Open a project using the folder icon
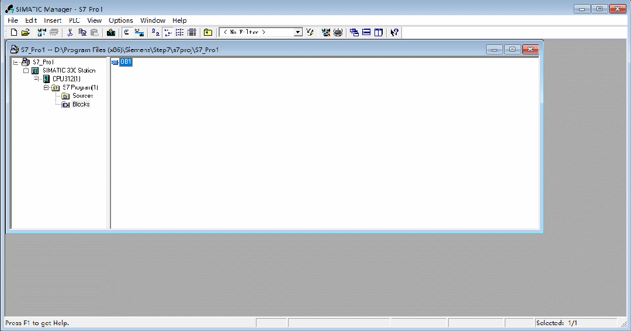This screenshot has height=331, width=631. [26, 32]
